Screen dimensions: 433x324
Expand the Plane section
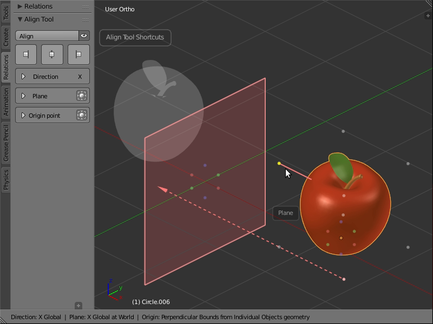(x=23, y=96)
